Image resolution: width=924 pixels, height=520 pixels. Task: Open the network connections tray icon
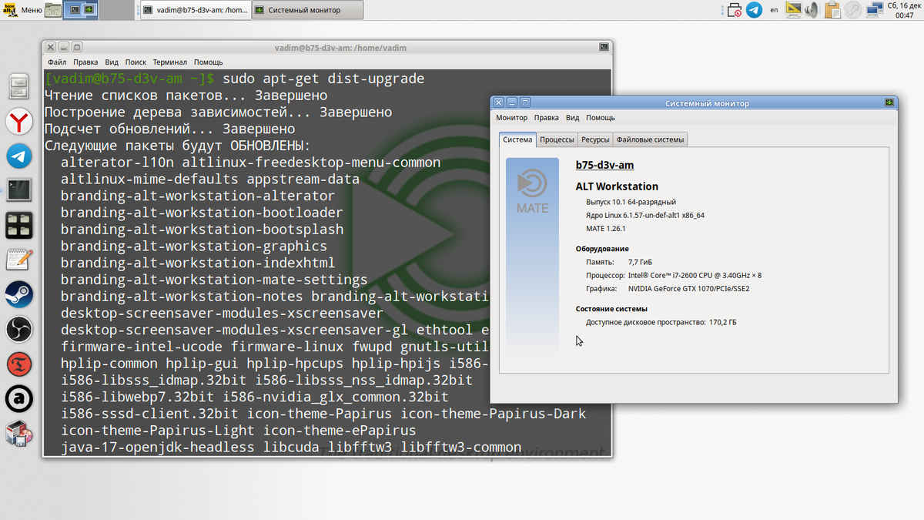point(873,10)
